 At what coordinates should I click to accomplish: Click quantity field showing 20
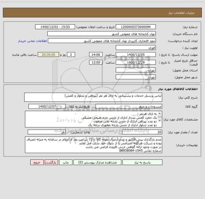[x=142, y=132]
